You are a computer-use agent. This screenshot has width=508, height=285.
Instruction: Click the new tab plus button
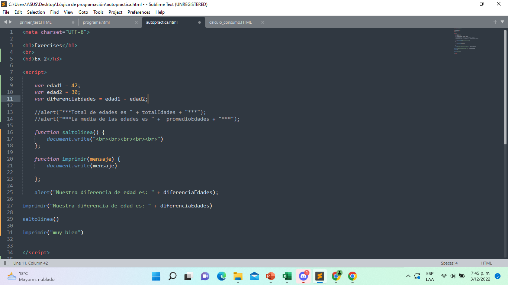pos(495,22)
